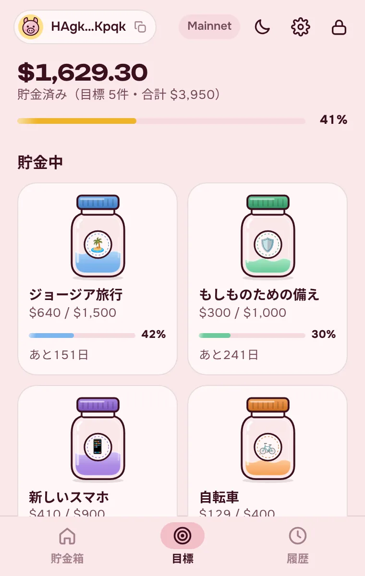Click the もしものための備え 30% progress bar
365x576 pixels.
click(x=252, y=335)
